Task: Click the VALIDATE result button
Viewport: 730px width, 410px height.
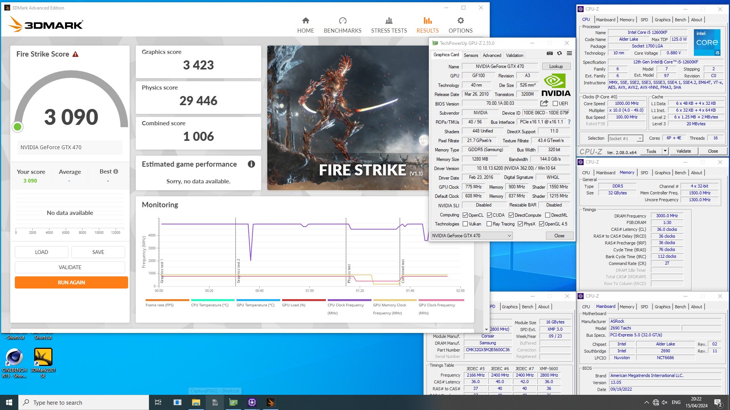Action: coord(70,267)
